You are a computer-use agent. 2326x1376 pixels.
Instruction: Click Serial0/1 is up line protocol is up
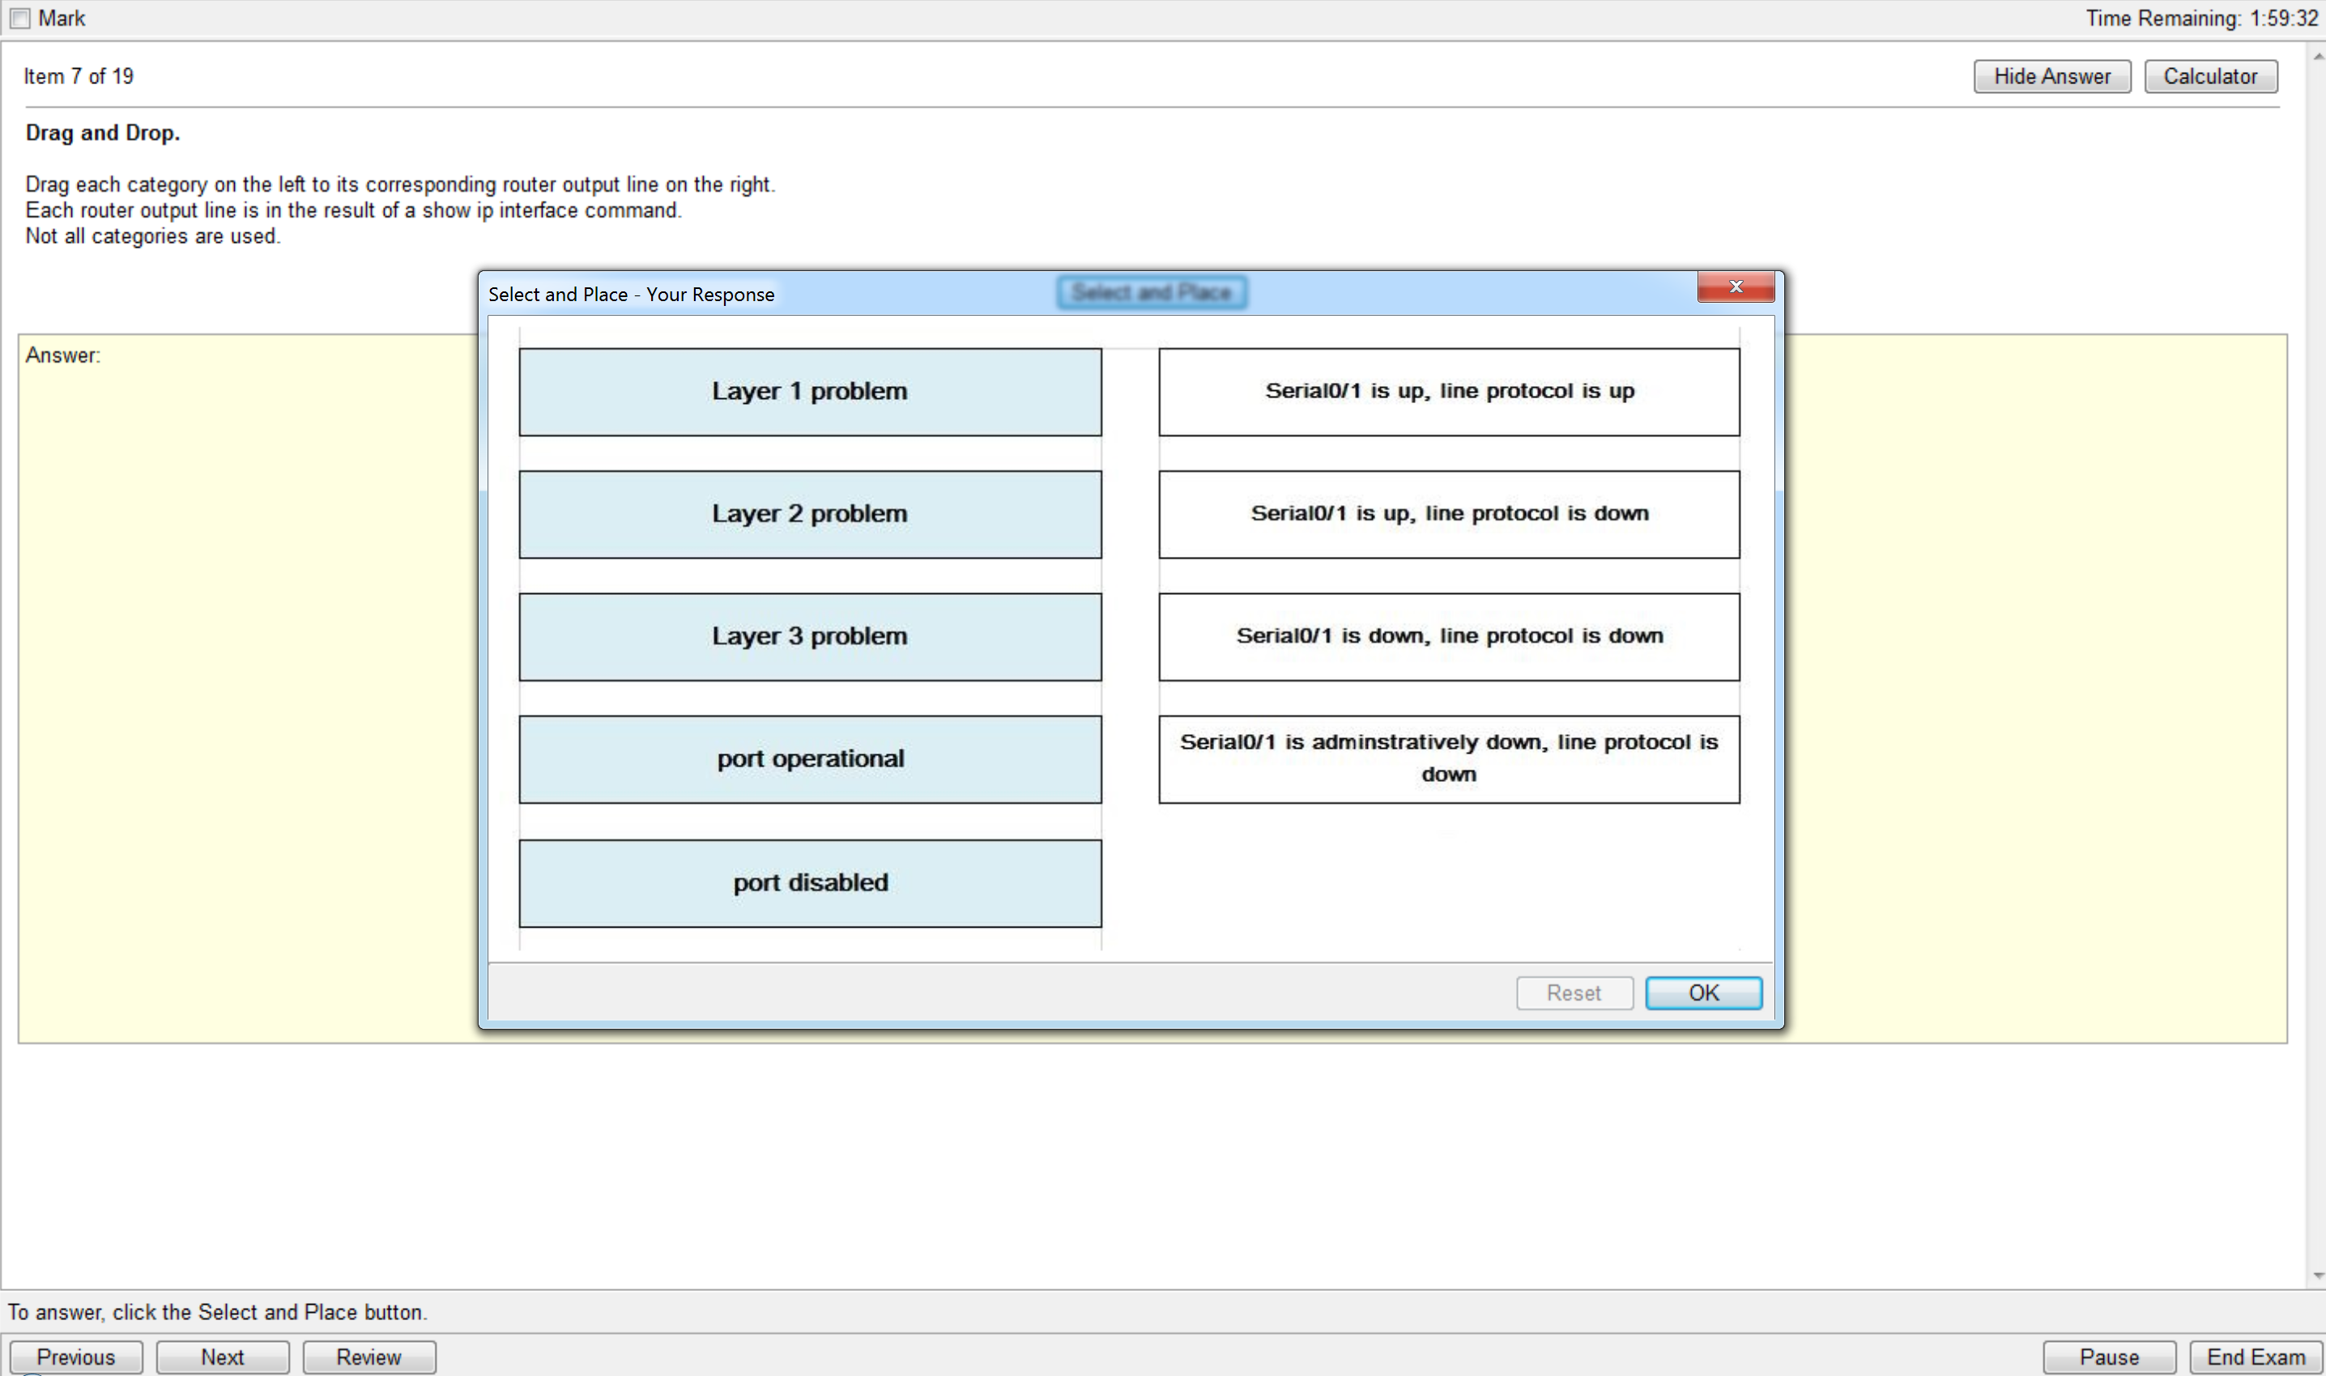(1447, 389)
